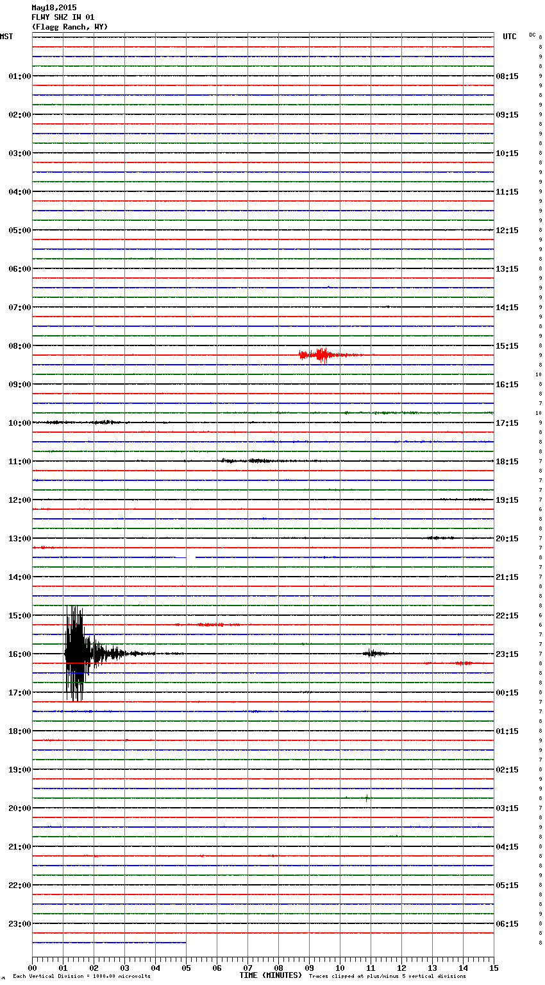
Task: Select the 10:00 MST hour label
Action: click(x=19, y=423)
